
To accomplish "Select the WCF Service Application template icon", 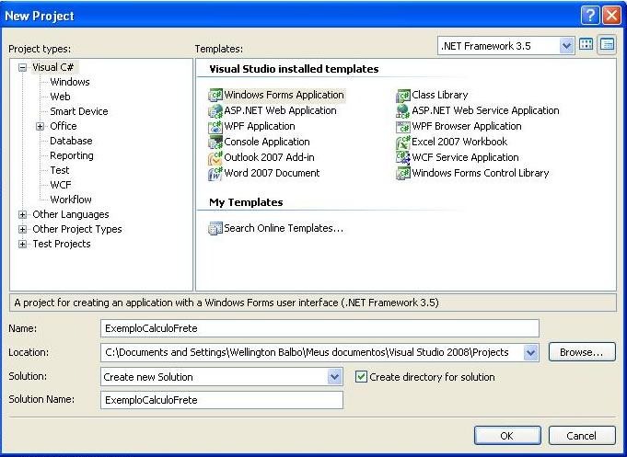I will point(403,157).
